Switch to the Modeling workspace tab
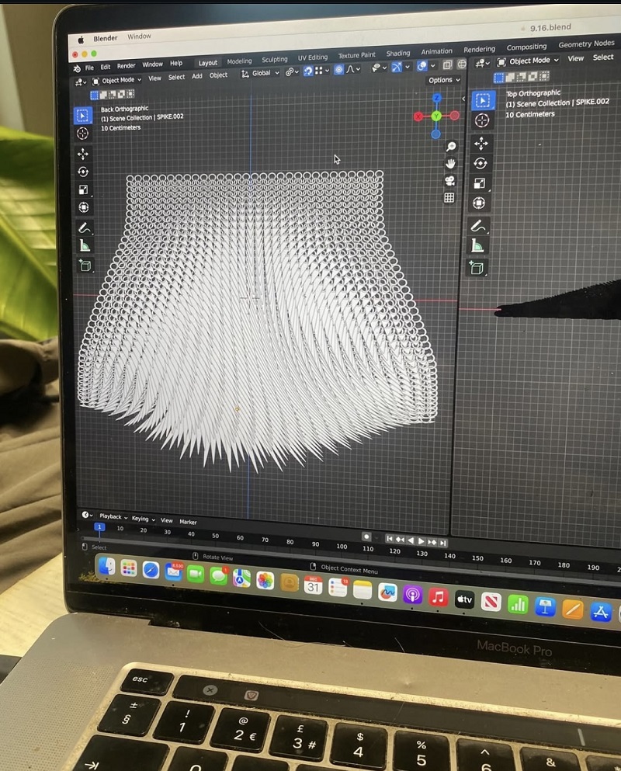Viewport: 621px width, 771px height. point(239,61)
